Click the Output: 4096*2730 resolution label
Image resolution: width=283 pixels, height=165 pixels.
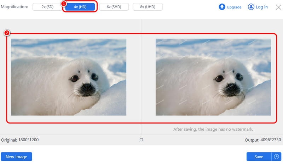[x=262, y=140]
